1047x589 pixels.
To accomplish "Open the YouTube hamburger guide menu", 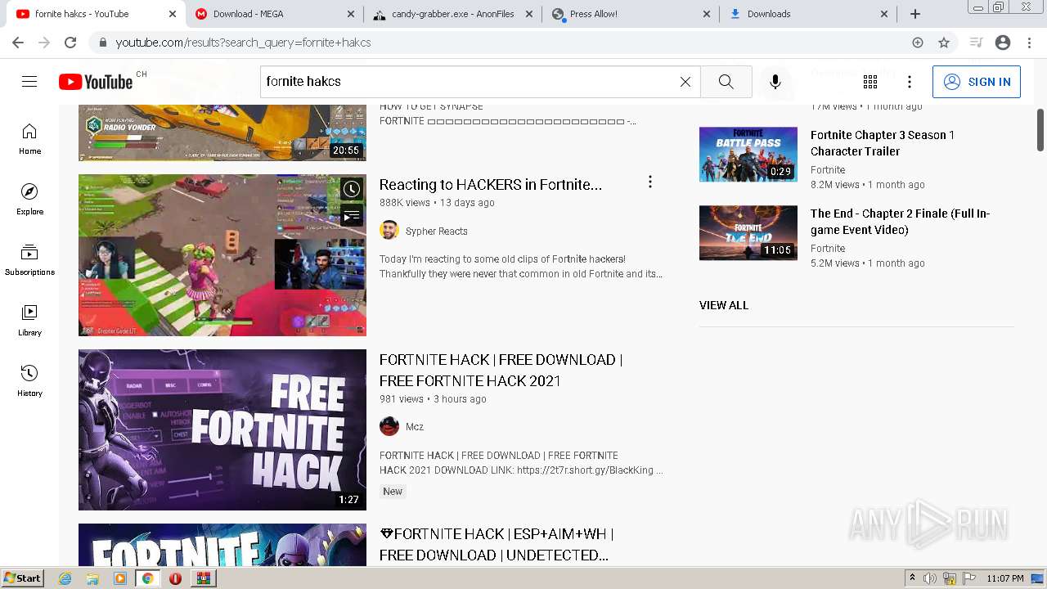I will point(29,82).
